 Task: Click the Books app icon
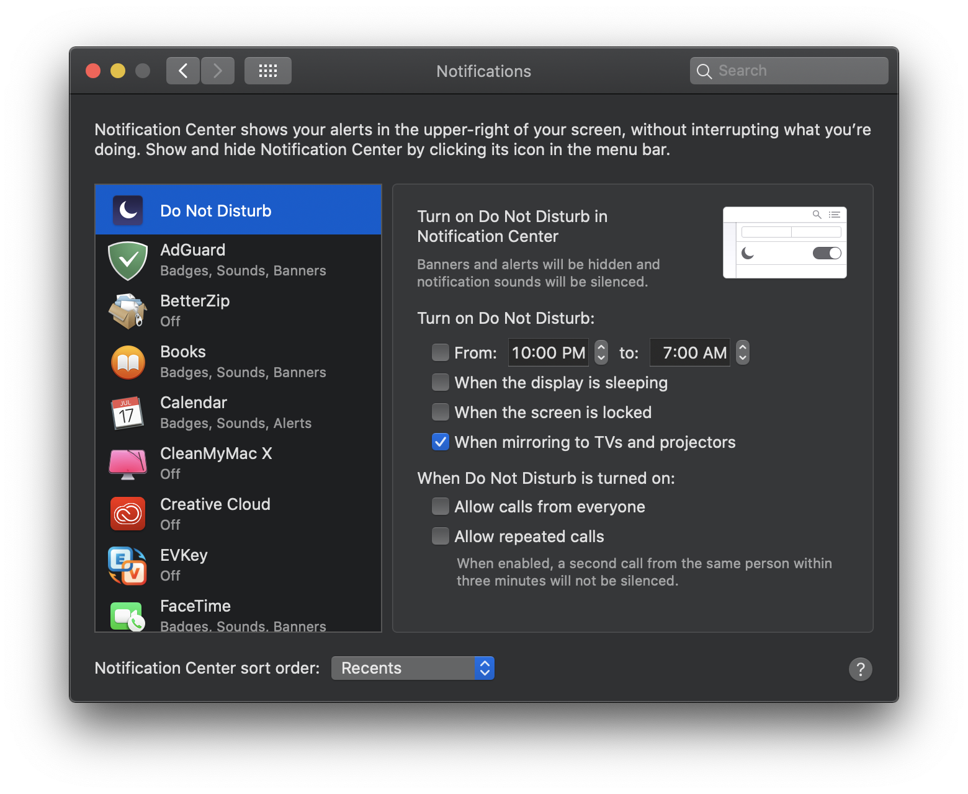tap(127, 362)
